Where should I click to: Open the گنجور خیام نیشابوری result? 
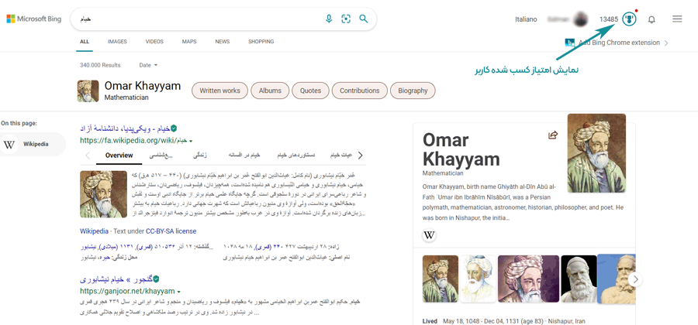[x=116, y=279]
